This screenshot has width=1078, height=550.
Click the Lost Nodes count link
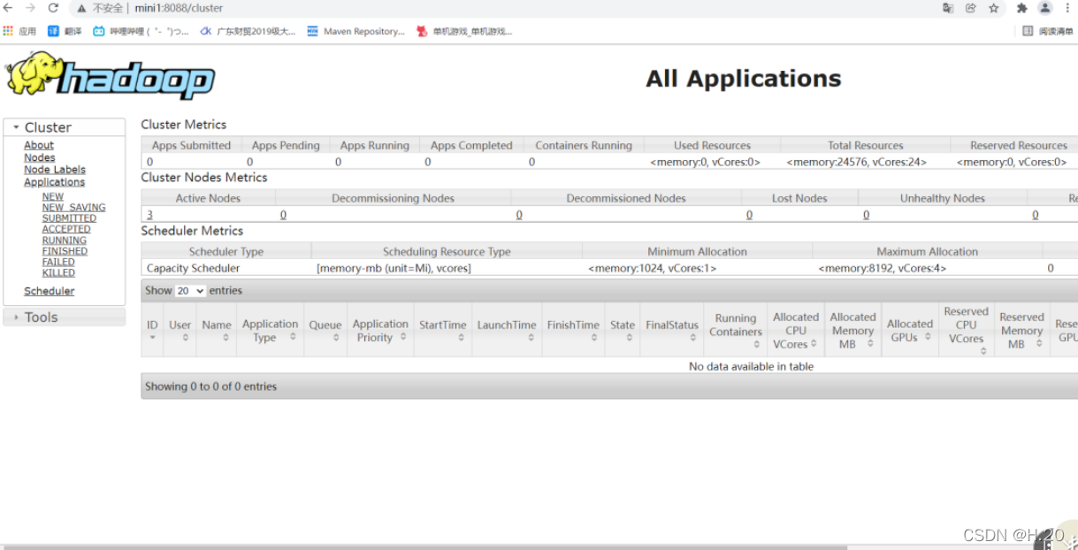tap(749, 215)
